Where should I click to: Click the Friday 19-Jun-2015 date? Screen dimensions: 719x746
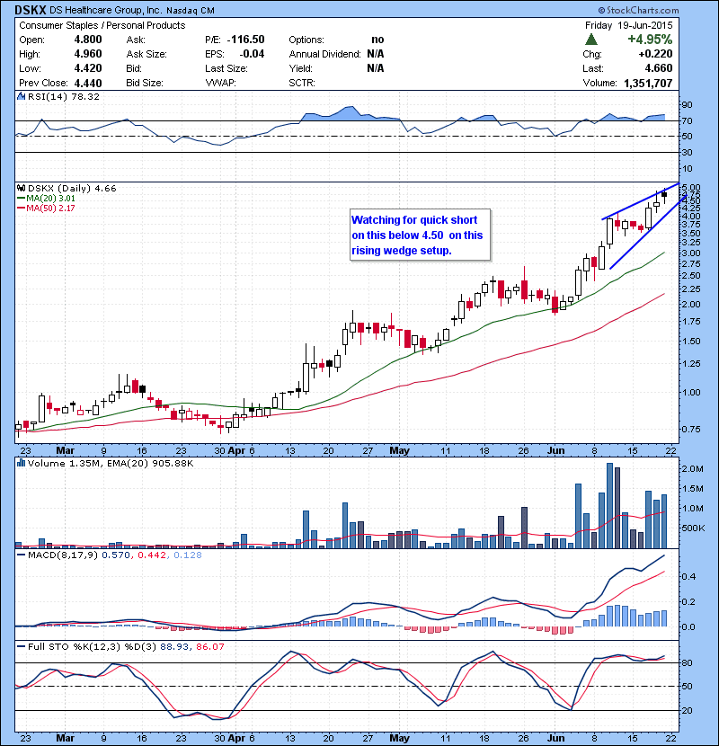628,25
